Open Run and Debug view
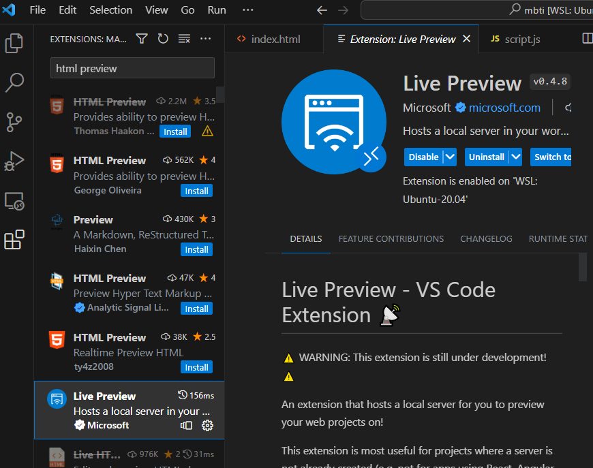The width and height of the screenshot is (593, 468). [14, 161]
